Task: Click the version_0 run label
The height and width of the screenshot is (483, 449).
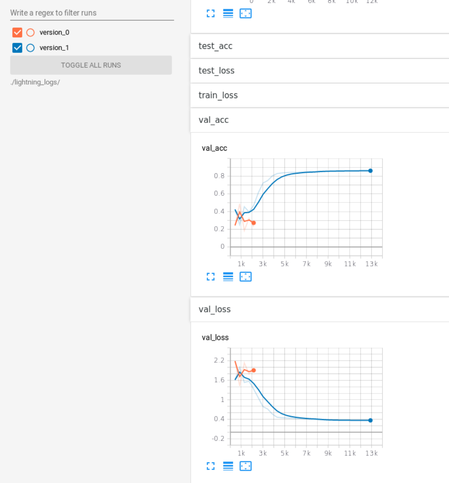Action: click(54, 32)
